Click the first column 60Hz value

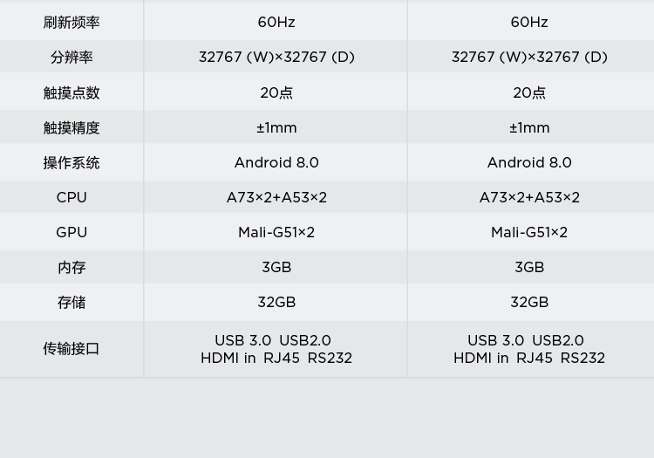click(x=276, y=22)
